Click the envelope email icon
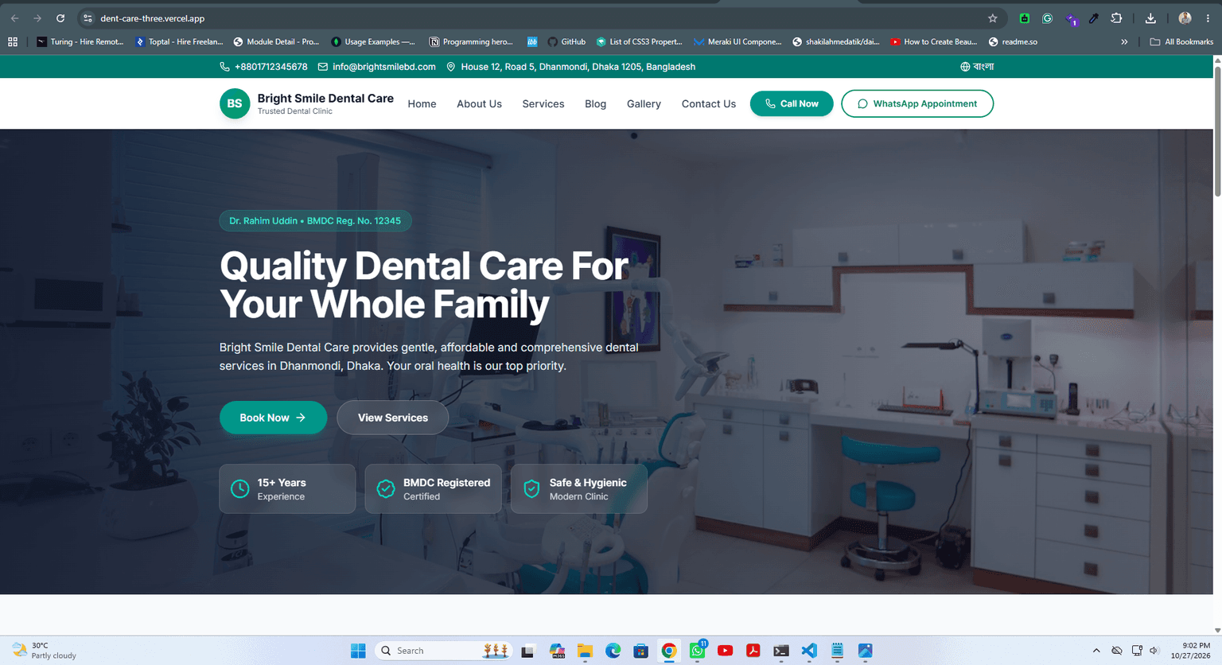The image size is (1222, 665). tap(323, 67)
